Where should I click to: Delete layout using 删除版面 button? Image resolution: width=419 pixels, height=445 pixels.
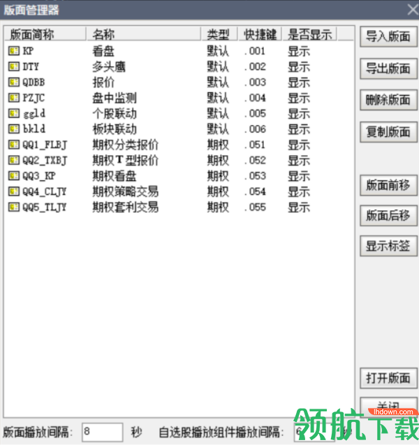coord(388,100)
